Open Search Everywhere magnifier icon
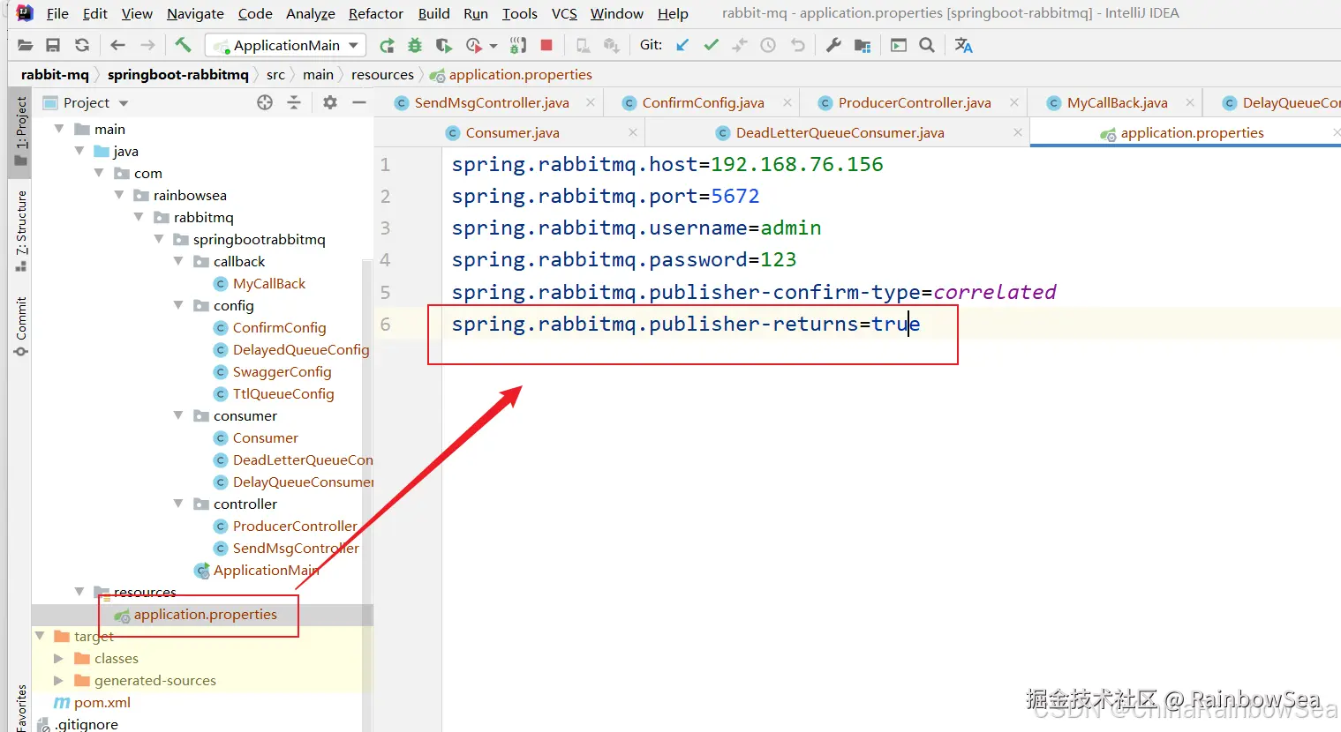This screenshot has width=1341, height=732. pos(927,45)
